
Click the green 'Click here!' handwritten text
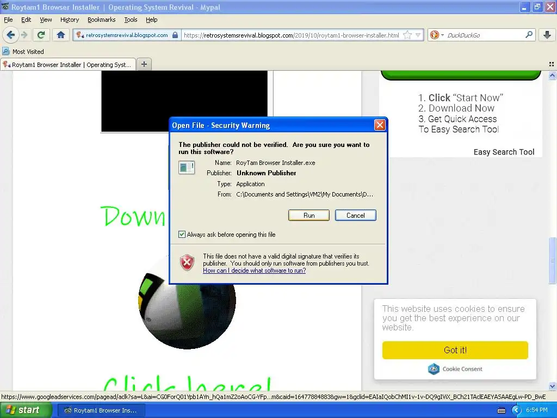(x=187, y=383)
